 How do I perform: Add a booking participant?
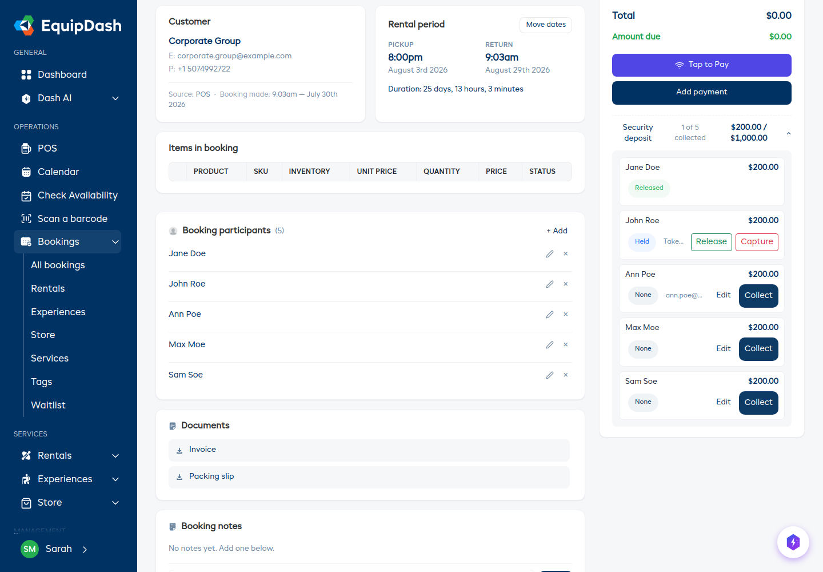point(557,231)
